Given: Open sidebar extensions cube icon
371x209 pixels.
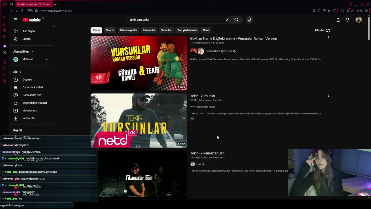Looking at the screenshot, I should 5,75.
